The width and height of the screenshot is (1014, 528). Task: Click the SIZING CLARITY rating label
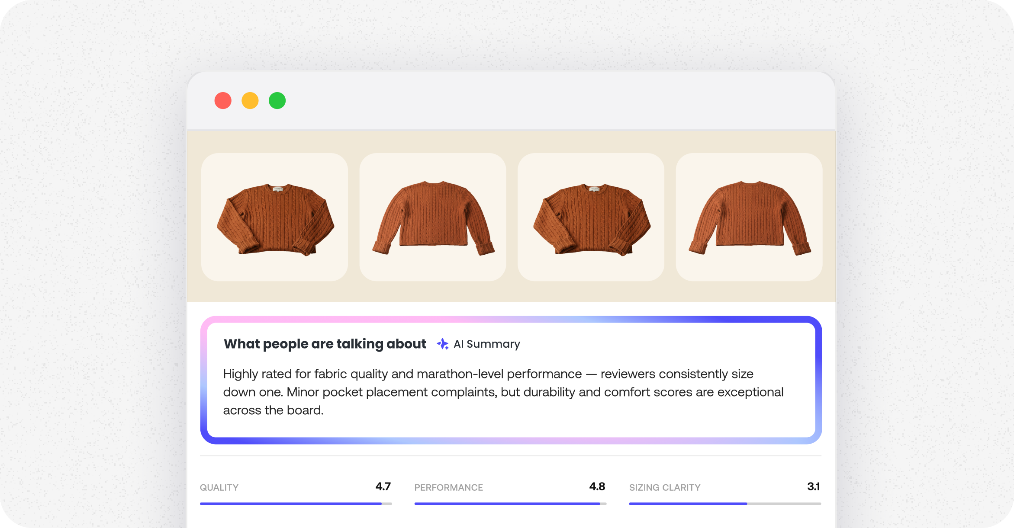[665, 487]
